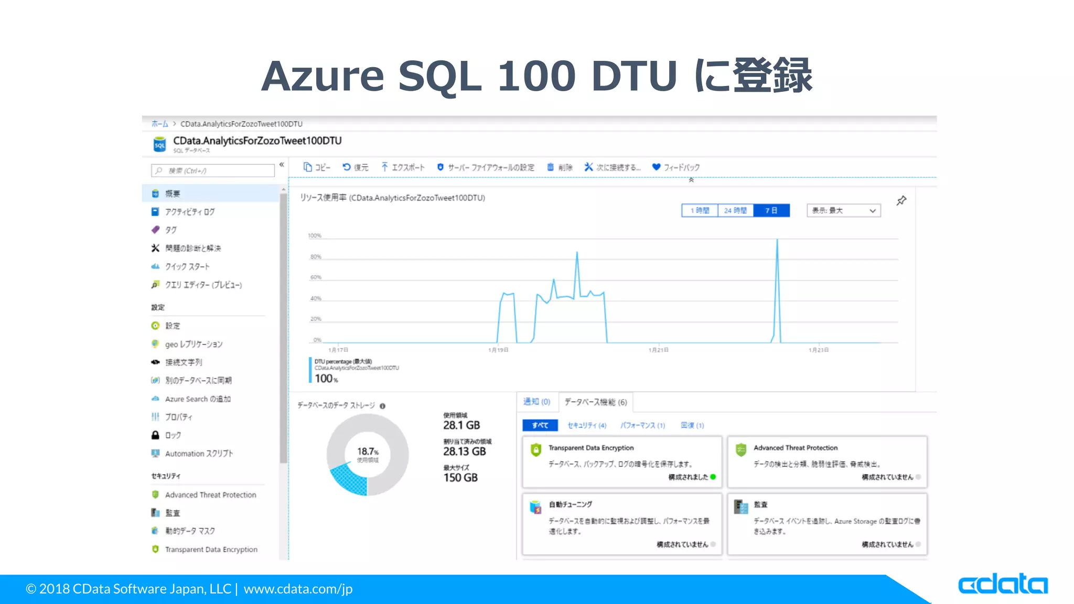
Task: Click the CData.AnalyticsForZozoTweet100DTU breadcrumb
Action: click(x=241, y=124)
